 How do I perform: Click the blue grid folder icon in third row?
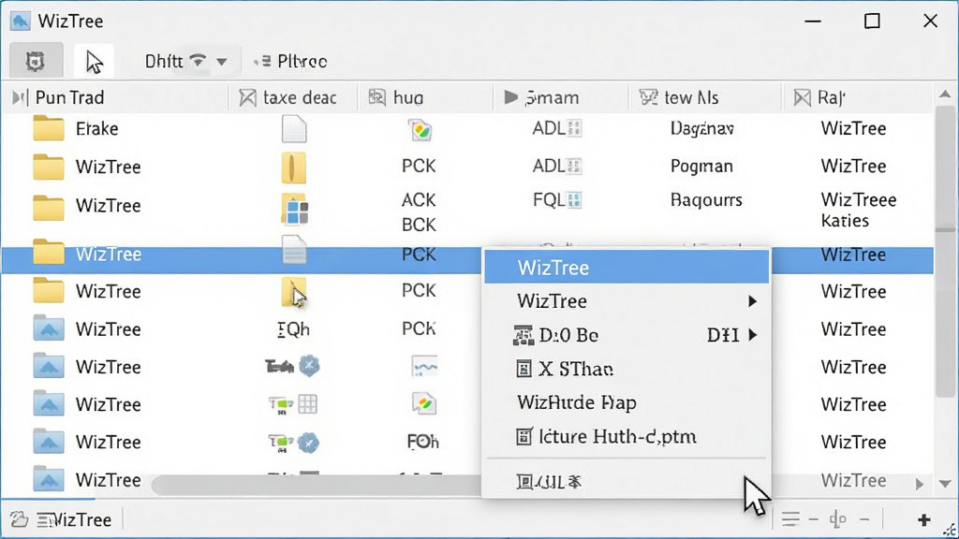click(295, 211)
